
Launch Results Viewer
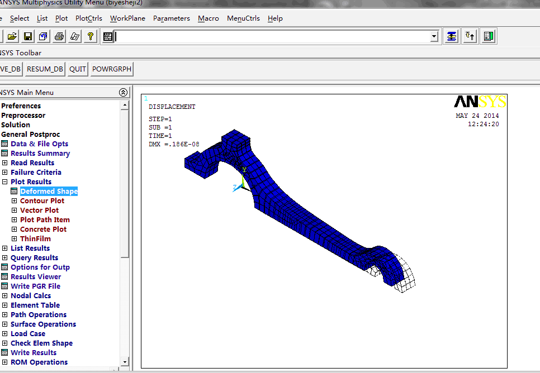(x=36, y=276)
